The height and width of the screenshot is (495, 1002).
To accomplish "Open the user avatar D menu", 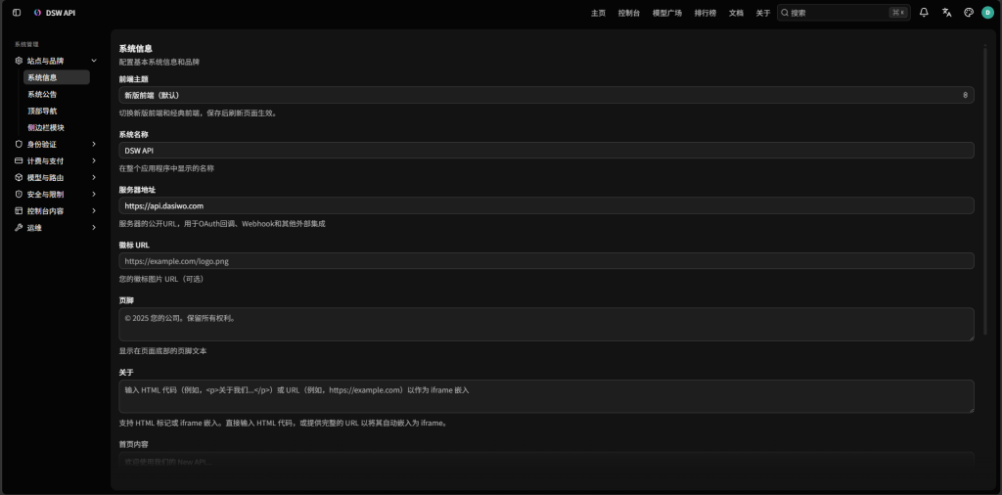I will (x=987, y=13).
